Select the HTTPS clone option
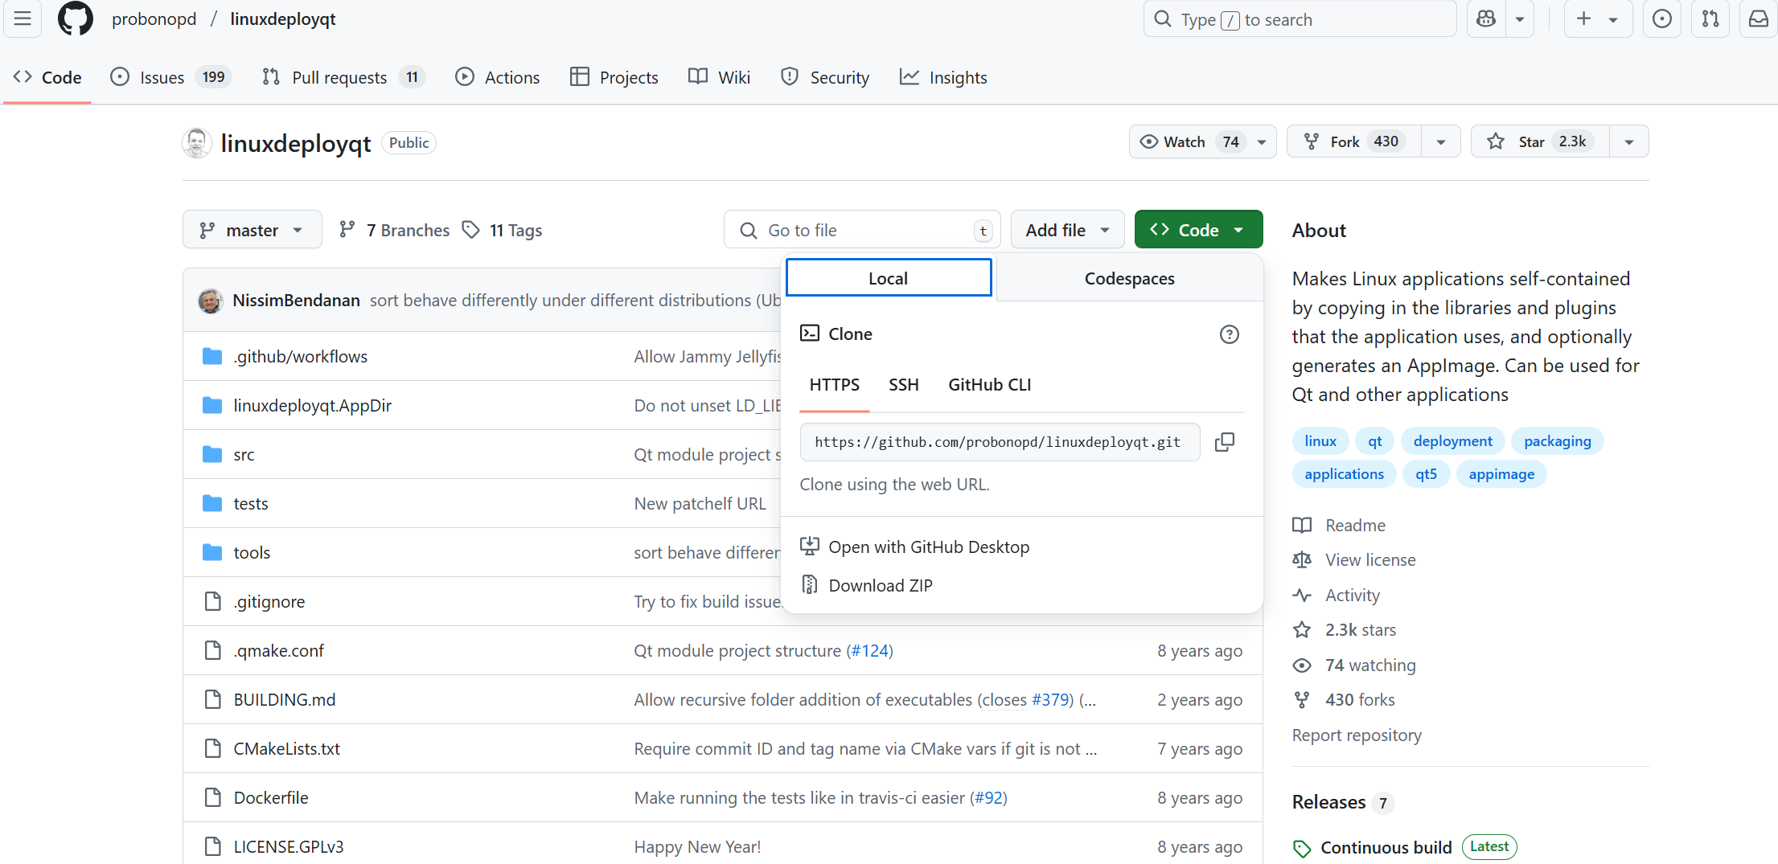The image size is (1778, 864). click(835, 384)
